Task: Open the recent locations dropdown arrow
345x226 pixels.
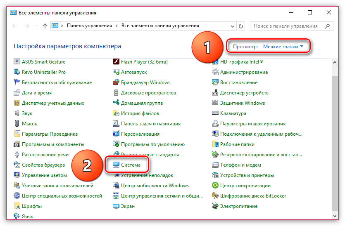Action: (x=36, y=26)
